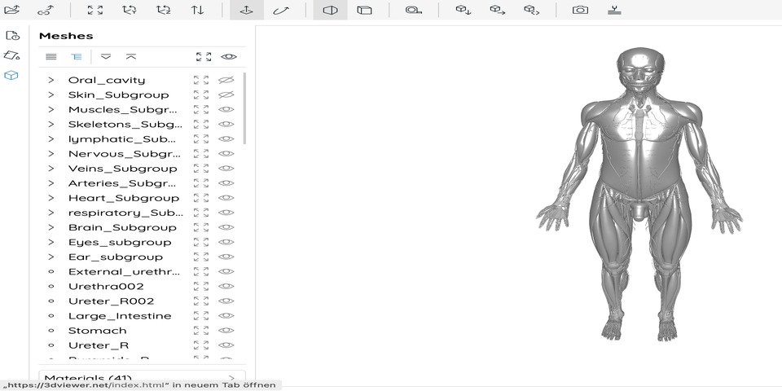This screenshot has height=391, width=782.
Task: Open the Details sidebar panel
Action: [x=12, y=35]
